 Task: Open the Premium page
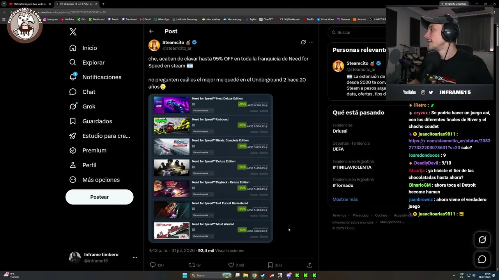(88, 150)
